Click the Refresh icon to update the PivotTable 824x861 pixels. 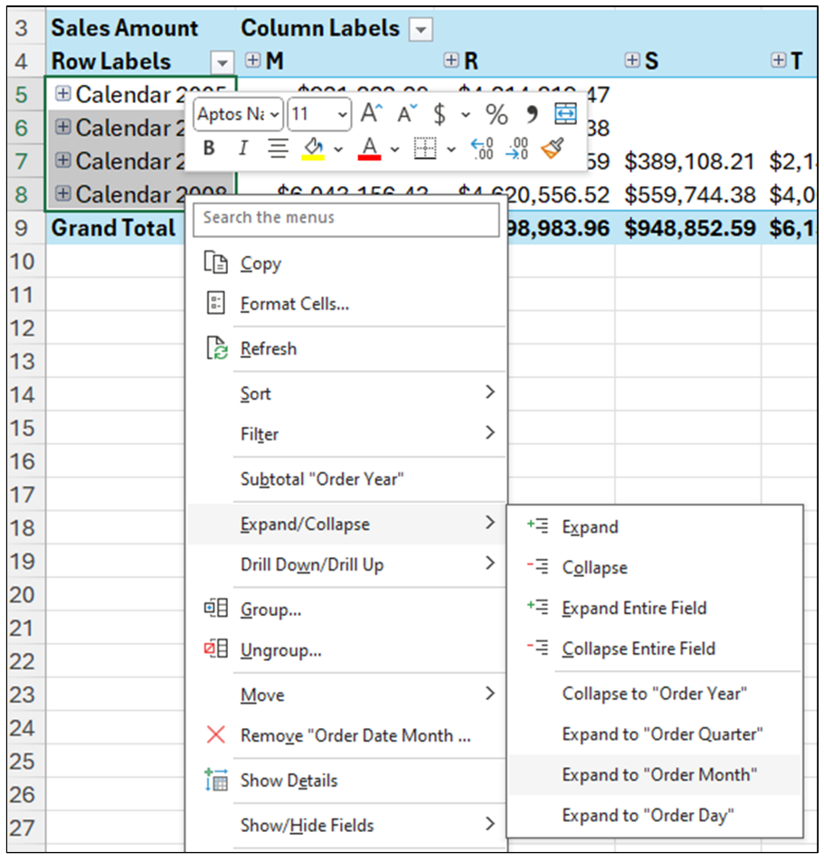pos(216,348)
